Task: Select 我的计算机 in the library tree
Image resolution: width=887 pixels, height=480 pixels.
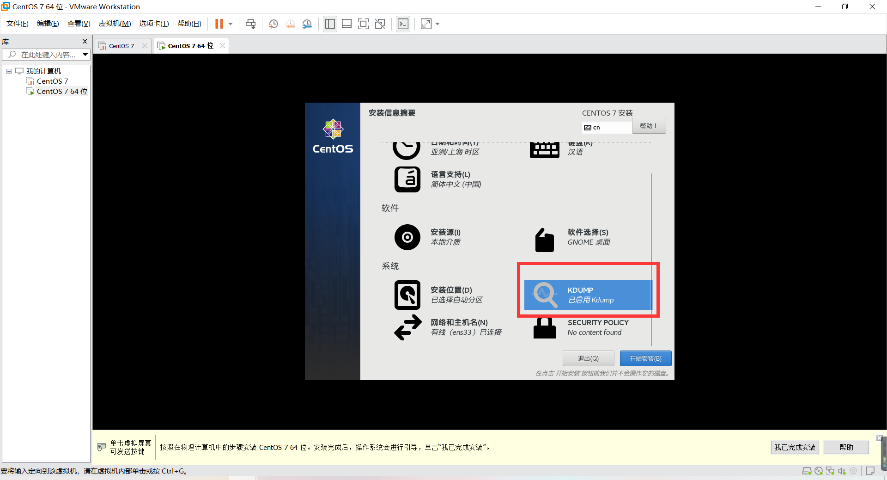Action: pos(43,71)
